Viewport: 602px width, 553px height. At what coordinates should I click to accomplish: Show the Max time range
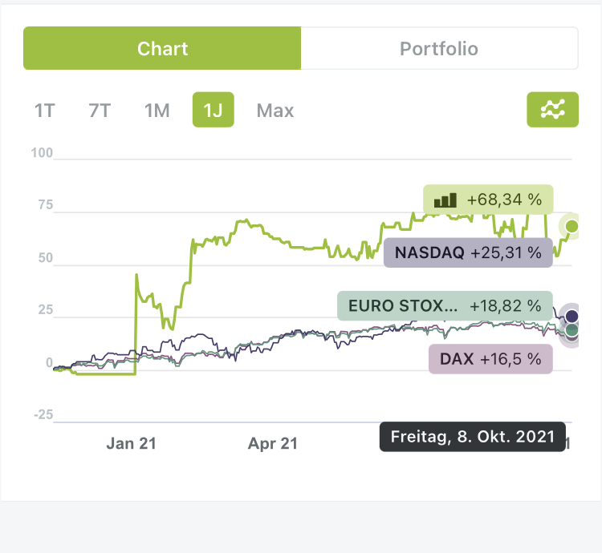tap(275, 111)
